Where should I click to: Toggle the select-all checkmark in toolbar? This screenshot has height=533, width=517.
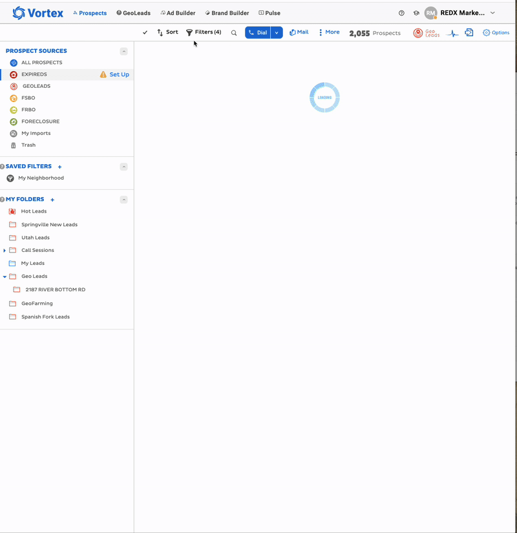[x=145, y=32]
